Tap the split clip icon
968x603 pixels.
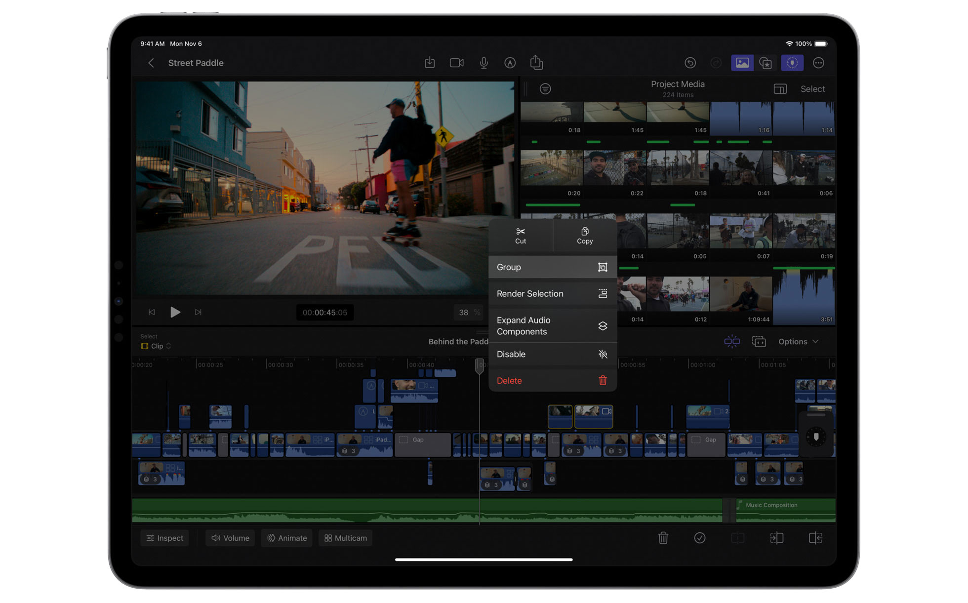pyautogui.click(x=737, y=538)
